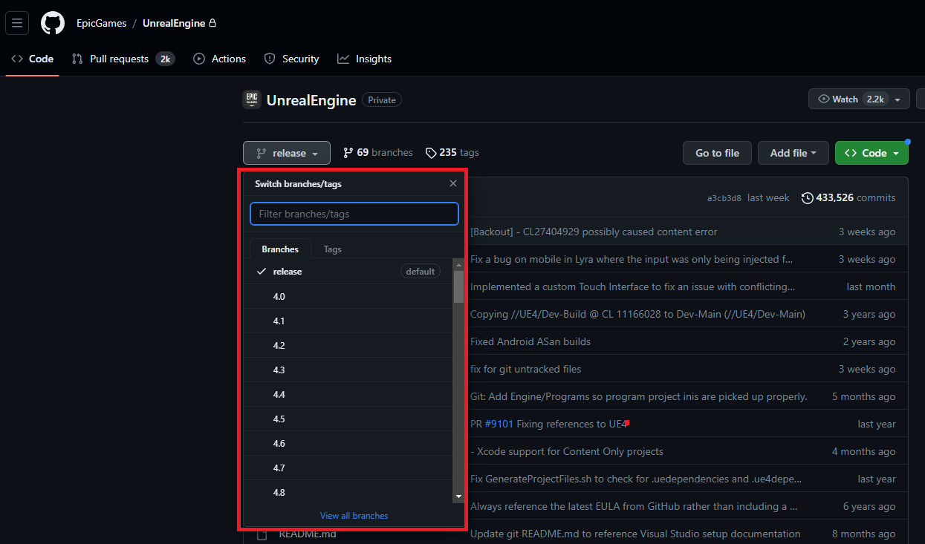The height and width of the screenshot is (544, 925).
Task: Open the Insights tab
Action: point(365,59)
